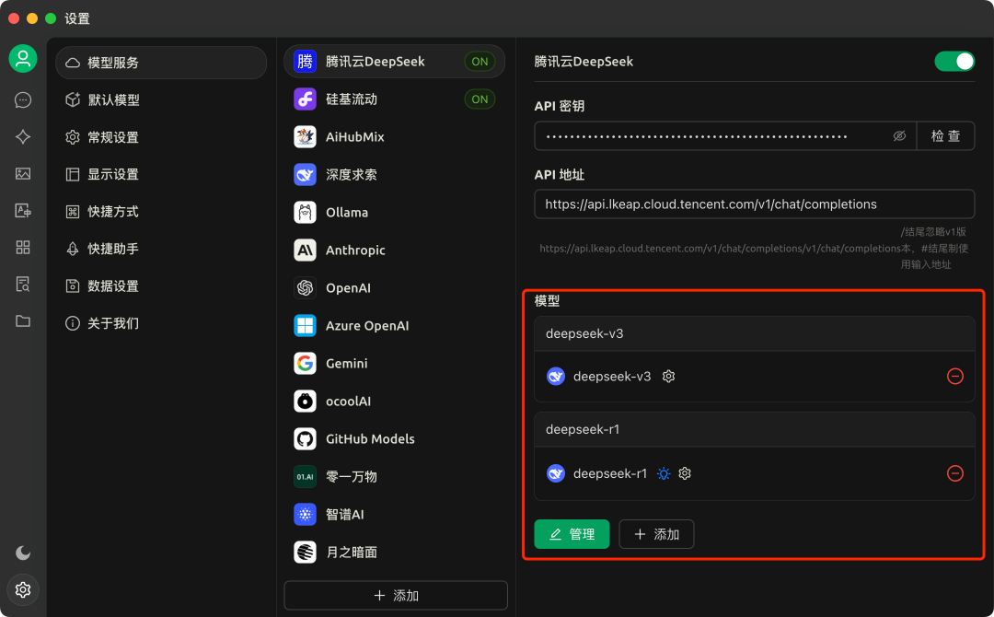Image resolution: width=994 pixels, height=617 pixels.
Task: Open 显示设置 settings section
Action: click(161, 174)
